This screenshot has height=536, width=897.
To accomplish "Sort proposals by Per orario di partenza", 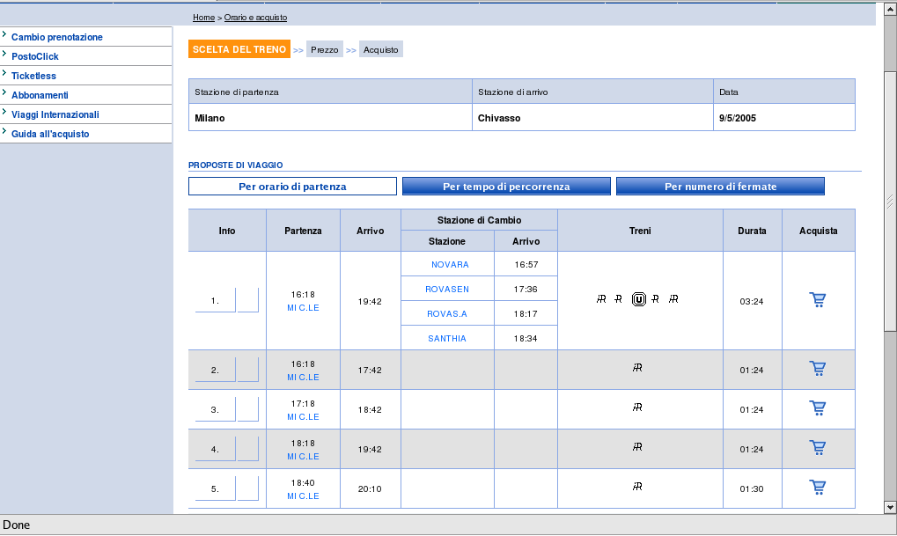I will click(292, 187).
